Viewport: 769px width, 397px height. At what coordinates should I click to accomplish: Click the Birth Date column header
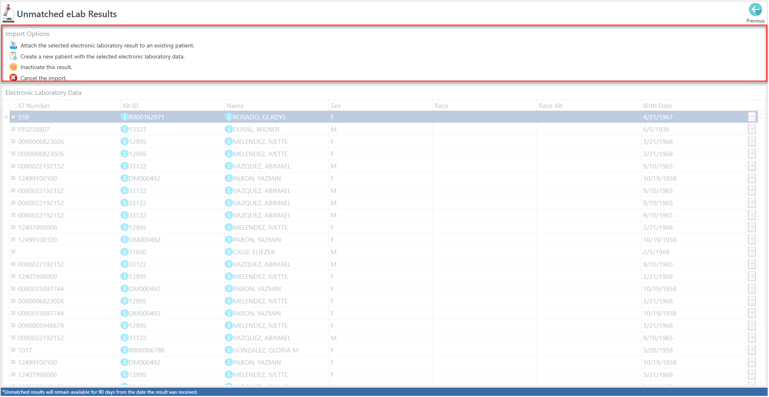[x=657, y=105]
